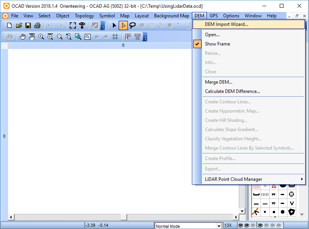This screenshot has height=229, width=309.
Task: Open the Layout menu
Action: [142, 16]
